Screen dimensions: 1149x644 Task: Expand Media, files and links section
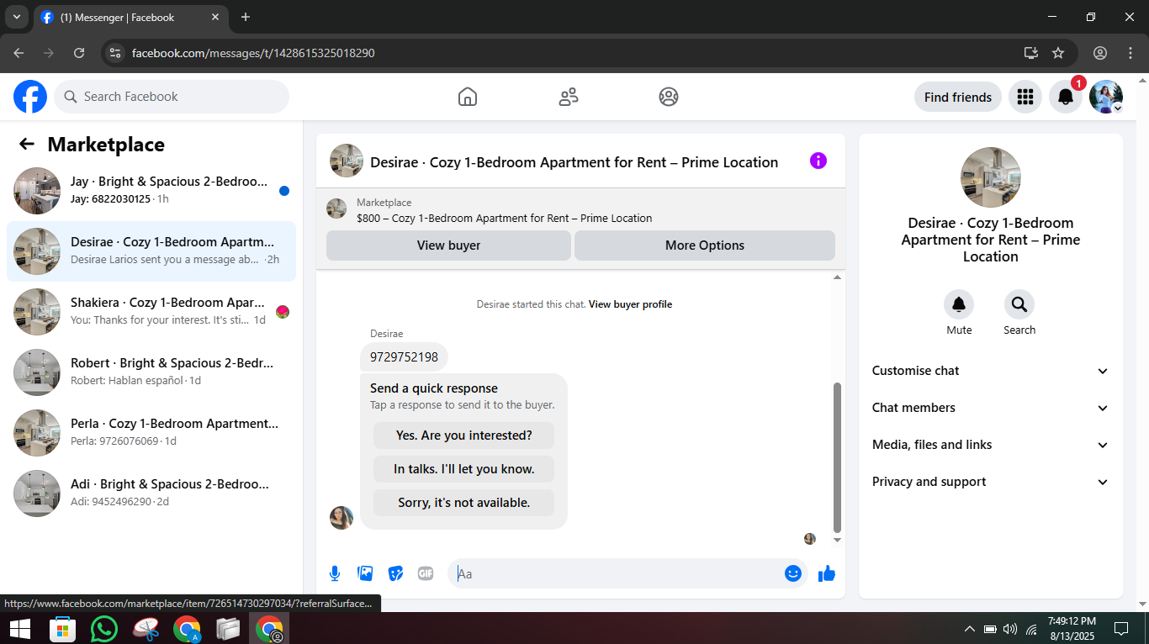point(990,445)
